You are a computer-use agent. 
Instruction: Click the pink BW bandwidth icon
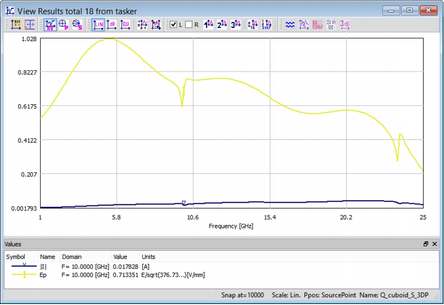[317, 25]
